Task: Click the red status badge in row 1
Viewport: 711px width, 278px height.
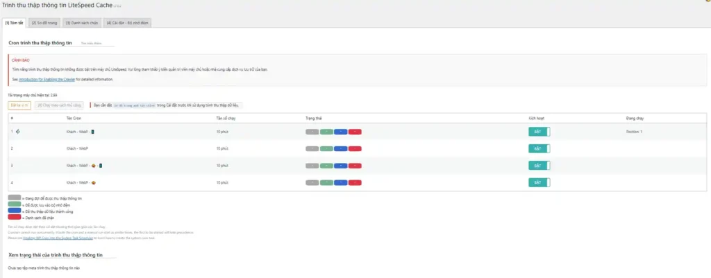Action: click(x=355, y=132)
